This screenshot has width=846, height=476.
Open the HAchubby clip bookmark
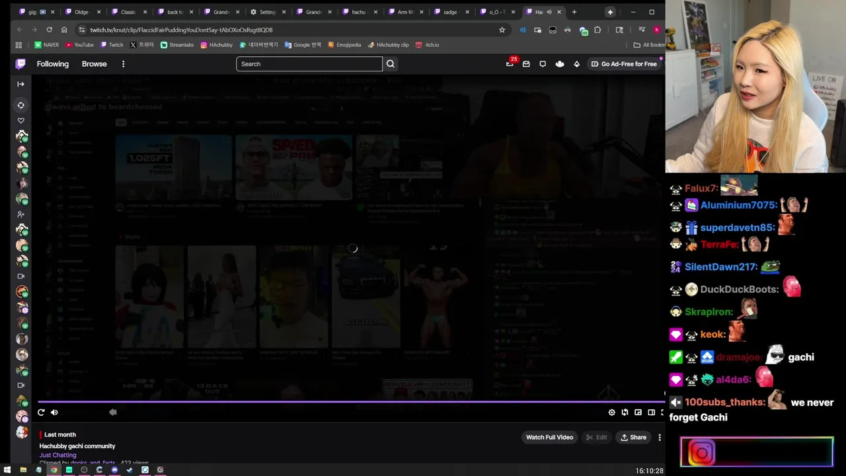[388, 45]
